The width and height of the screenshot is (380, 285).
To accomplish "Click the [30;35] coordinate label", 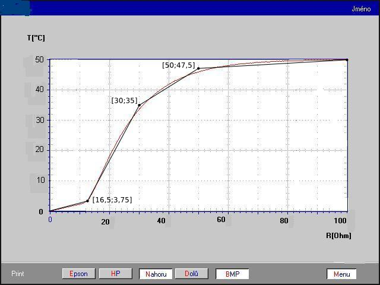I will [124, 100].
